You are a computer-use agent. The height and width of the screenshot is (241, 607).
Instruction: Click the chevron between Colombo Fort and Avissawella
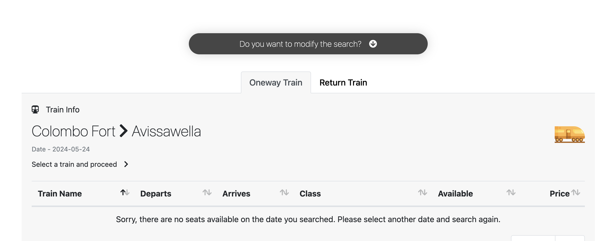tap(123, 131)
